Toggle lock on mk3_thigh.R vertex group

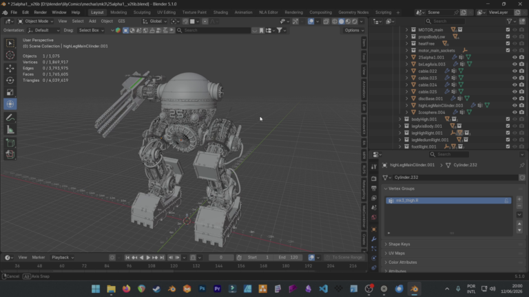(506, 200)
